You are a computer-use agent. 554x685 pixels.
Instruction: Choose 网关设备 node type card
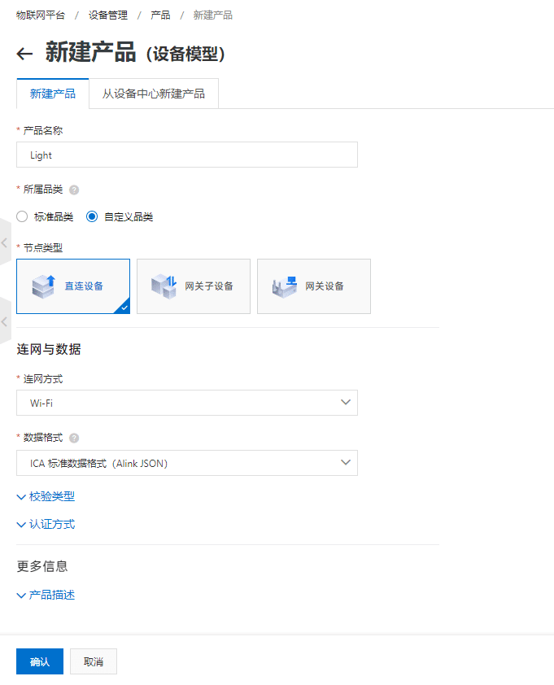[314, 286]
